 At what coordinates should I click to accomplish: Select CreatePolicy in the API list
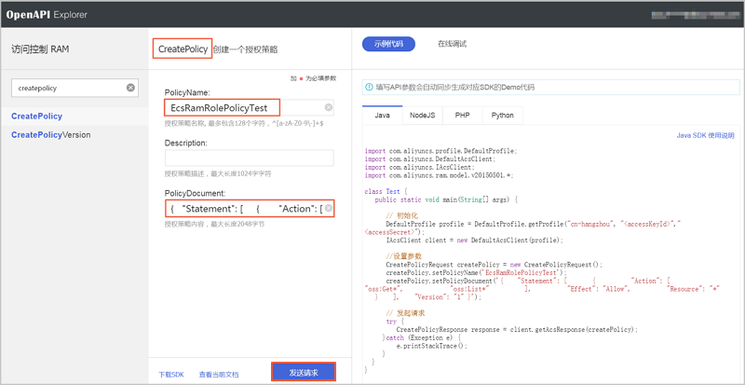click(x=37, y=117)
